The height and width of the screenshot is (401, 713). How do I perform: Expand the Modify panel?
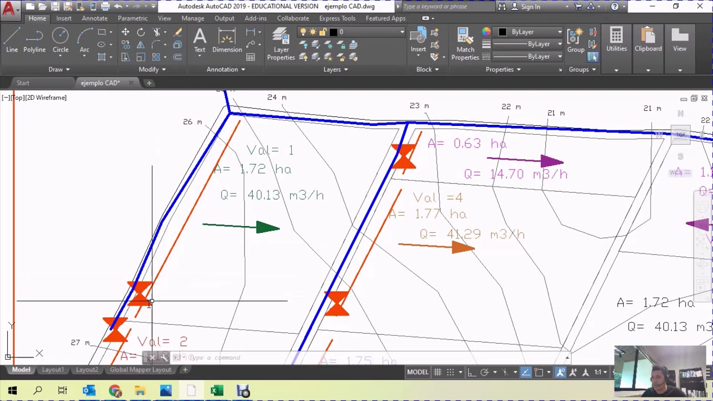(152, 70)
